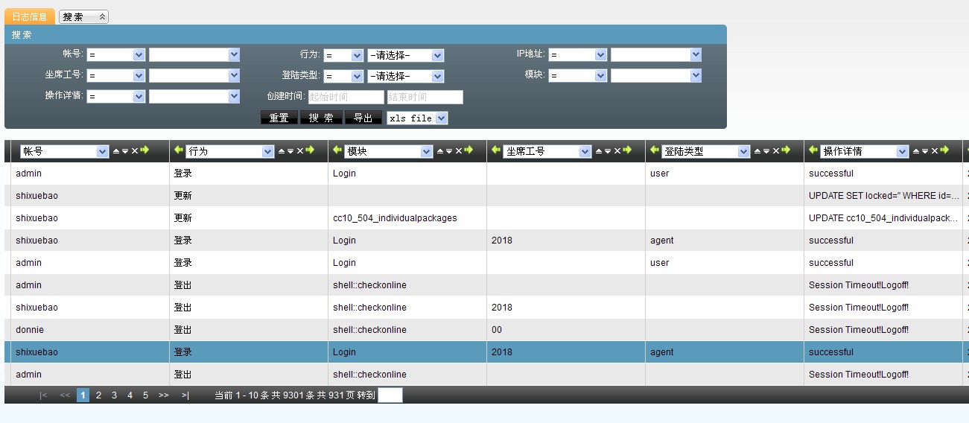
Task: Sort 帐号 column ascending with up arrow
Action: pyautogui.click(x=115, y=151)
